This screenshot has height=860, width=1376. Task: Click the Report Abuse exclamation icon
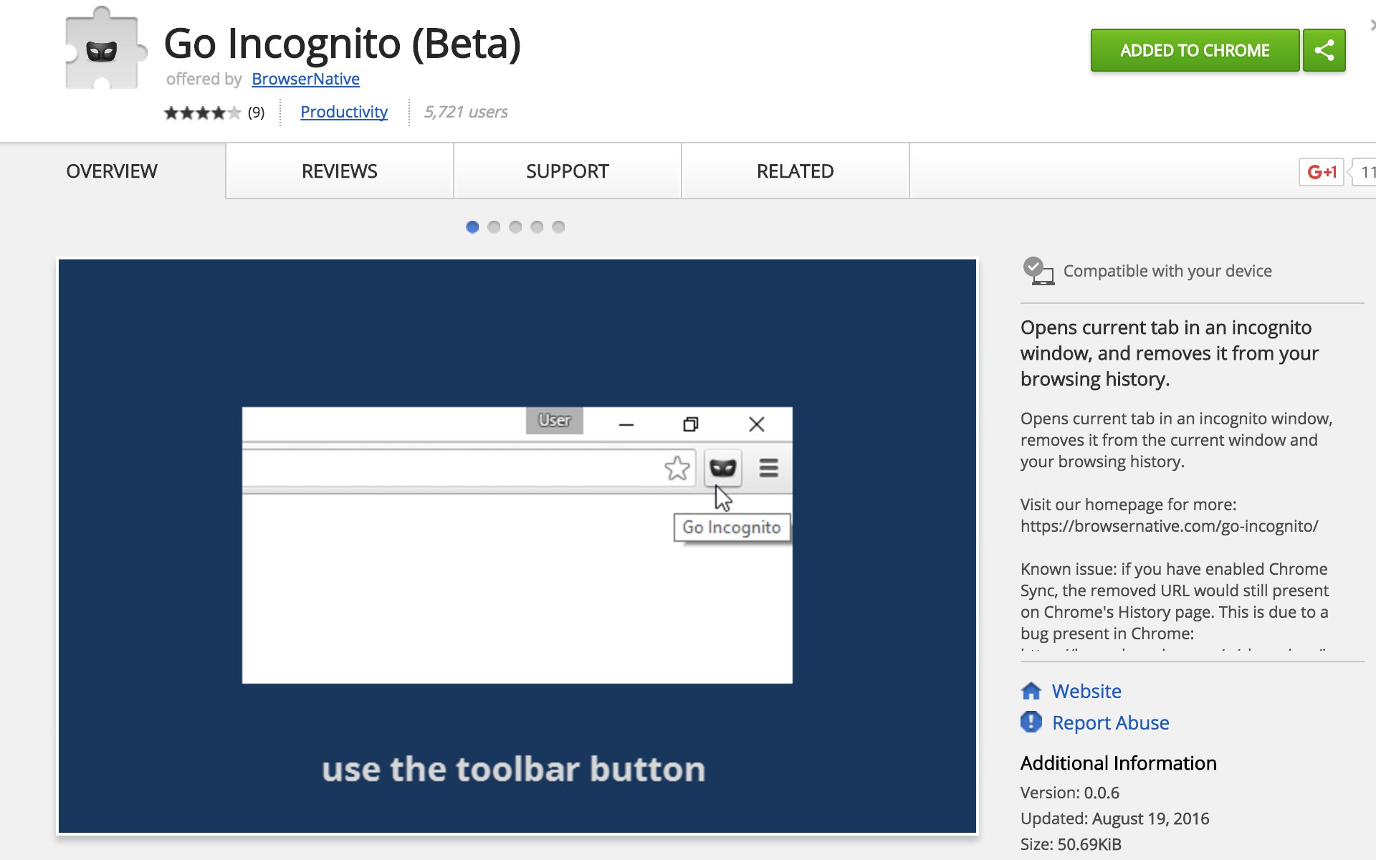tap(1031, 722)
